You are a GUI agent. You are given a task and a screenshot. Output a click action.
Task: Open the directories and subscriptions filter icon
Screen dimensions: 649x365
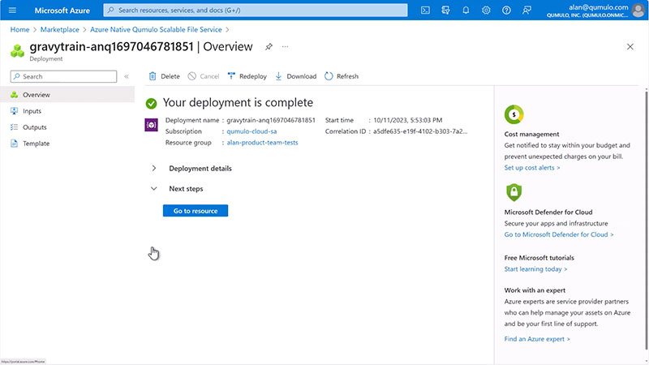point(445,11)
